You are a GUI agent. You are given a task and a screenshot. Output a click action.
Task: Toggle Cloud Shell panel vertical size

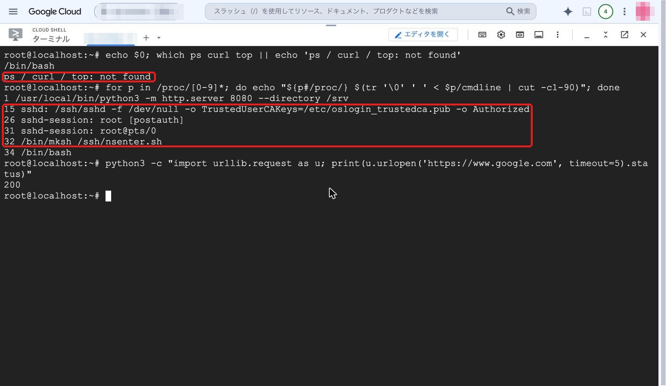[x=606, y=34]
